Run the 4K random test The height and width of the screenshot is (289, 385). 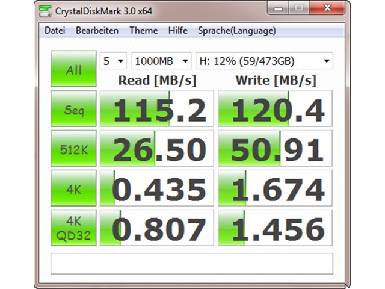[73, 188]
